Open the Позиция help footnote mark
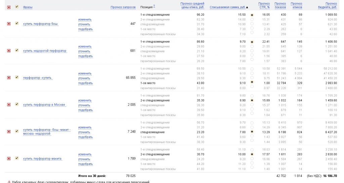This screenshot has width=344, height=183. [154, 6]
